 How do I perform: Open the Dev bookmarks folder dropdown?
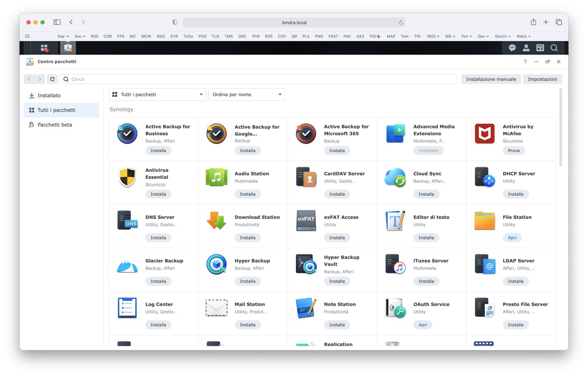483,36
